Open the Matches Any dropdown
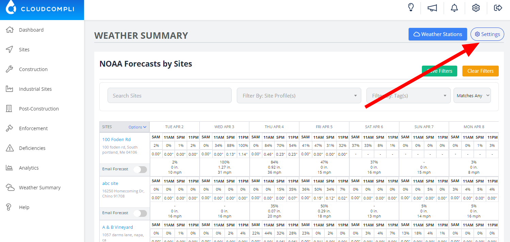This screenshot has height=242, width=510. point(472,96)
